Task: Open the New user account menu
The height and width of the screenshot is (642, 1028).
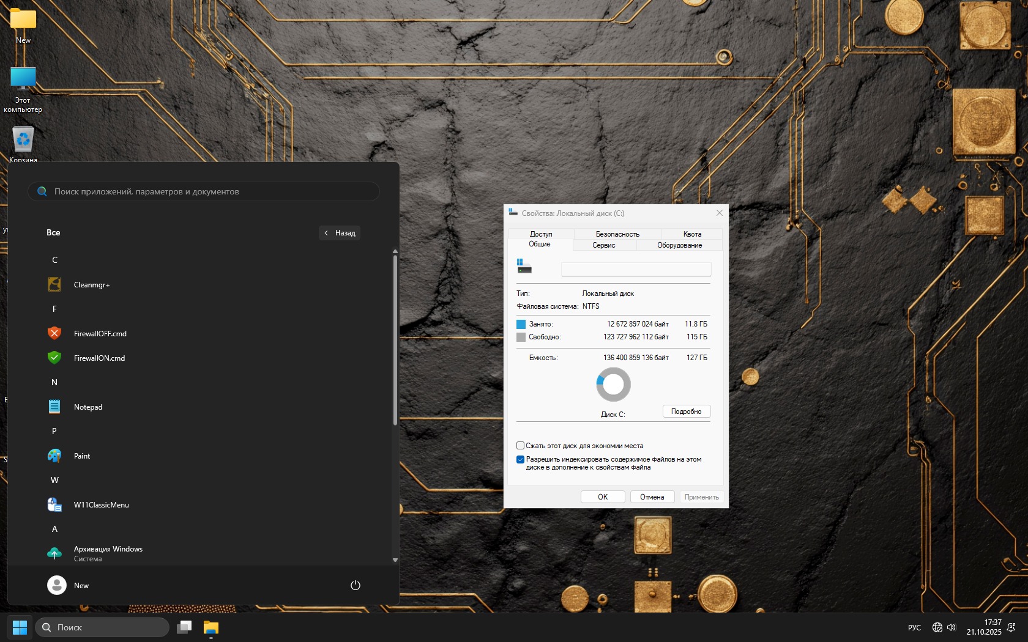Action: tap(69, 585)
